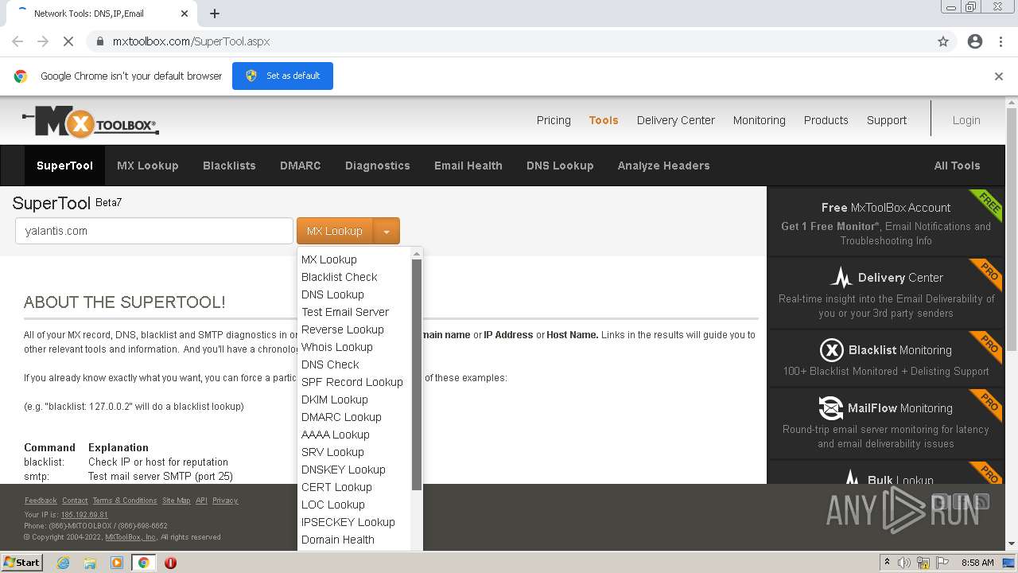Dismiss the default browser notification bar
1018x573 pixels.
[999, 76]
